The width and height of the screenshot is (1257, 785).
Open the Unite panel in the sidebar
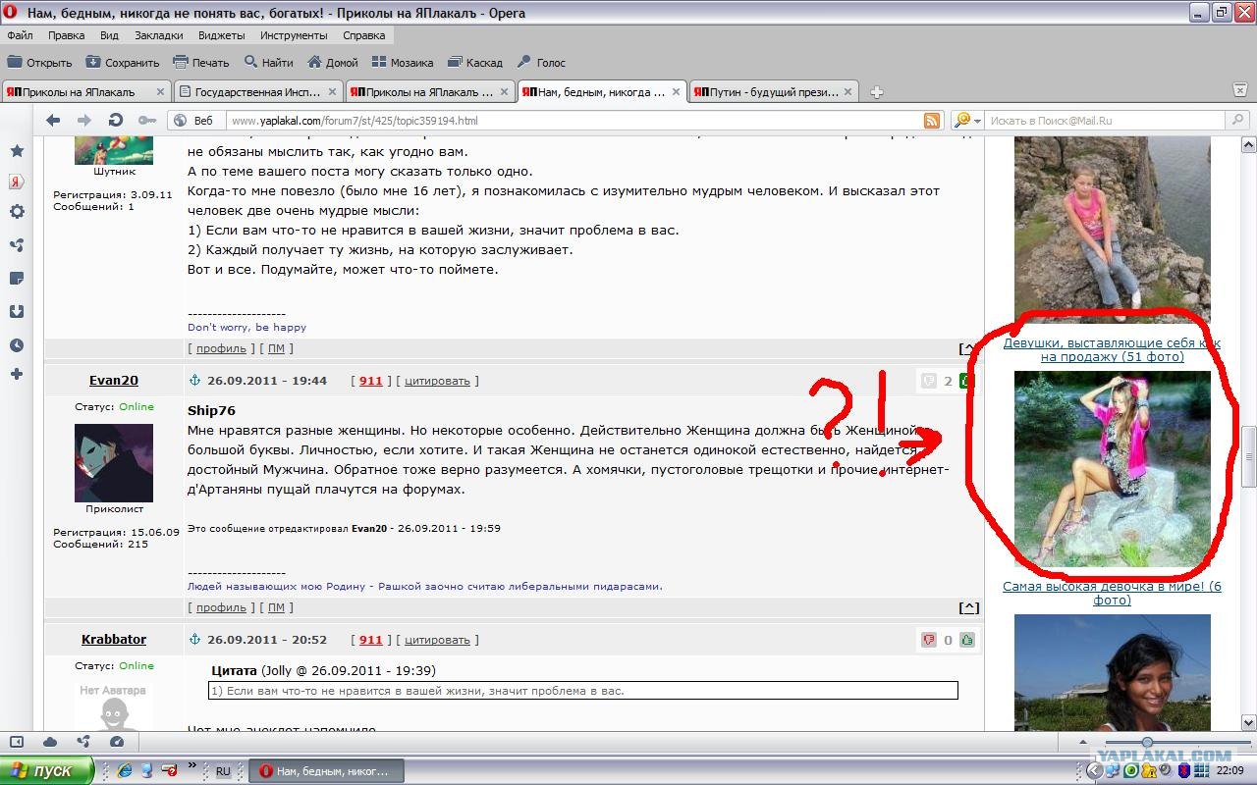(17, 245)
